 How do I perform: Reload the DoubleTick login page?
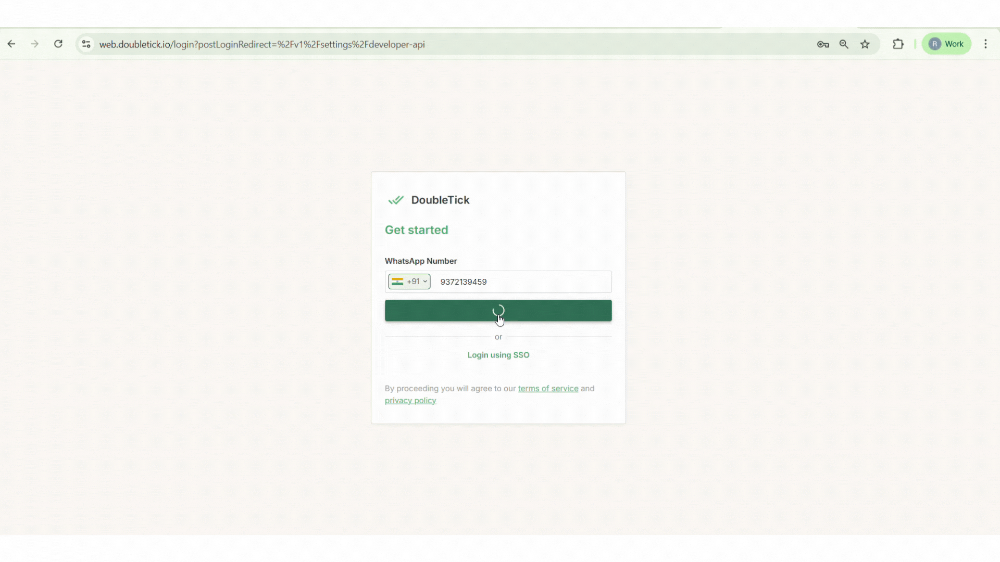58,44
